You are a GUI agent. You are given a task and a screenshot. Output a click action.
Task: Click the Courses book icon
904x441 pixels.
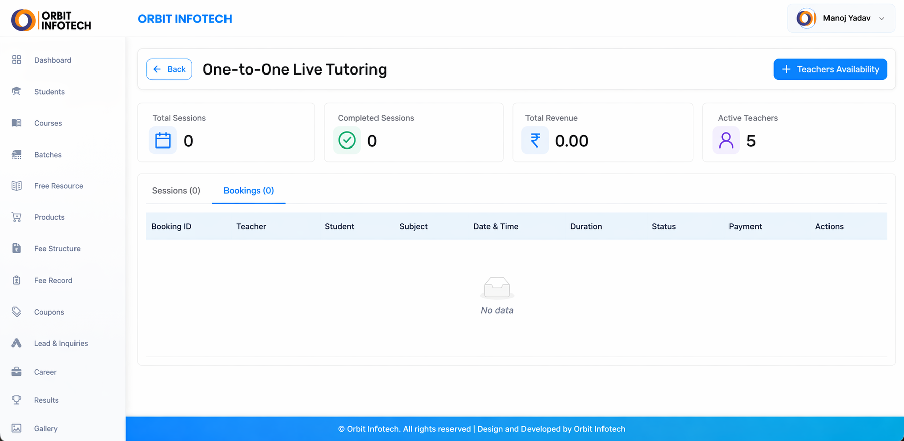pos(17,123)
